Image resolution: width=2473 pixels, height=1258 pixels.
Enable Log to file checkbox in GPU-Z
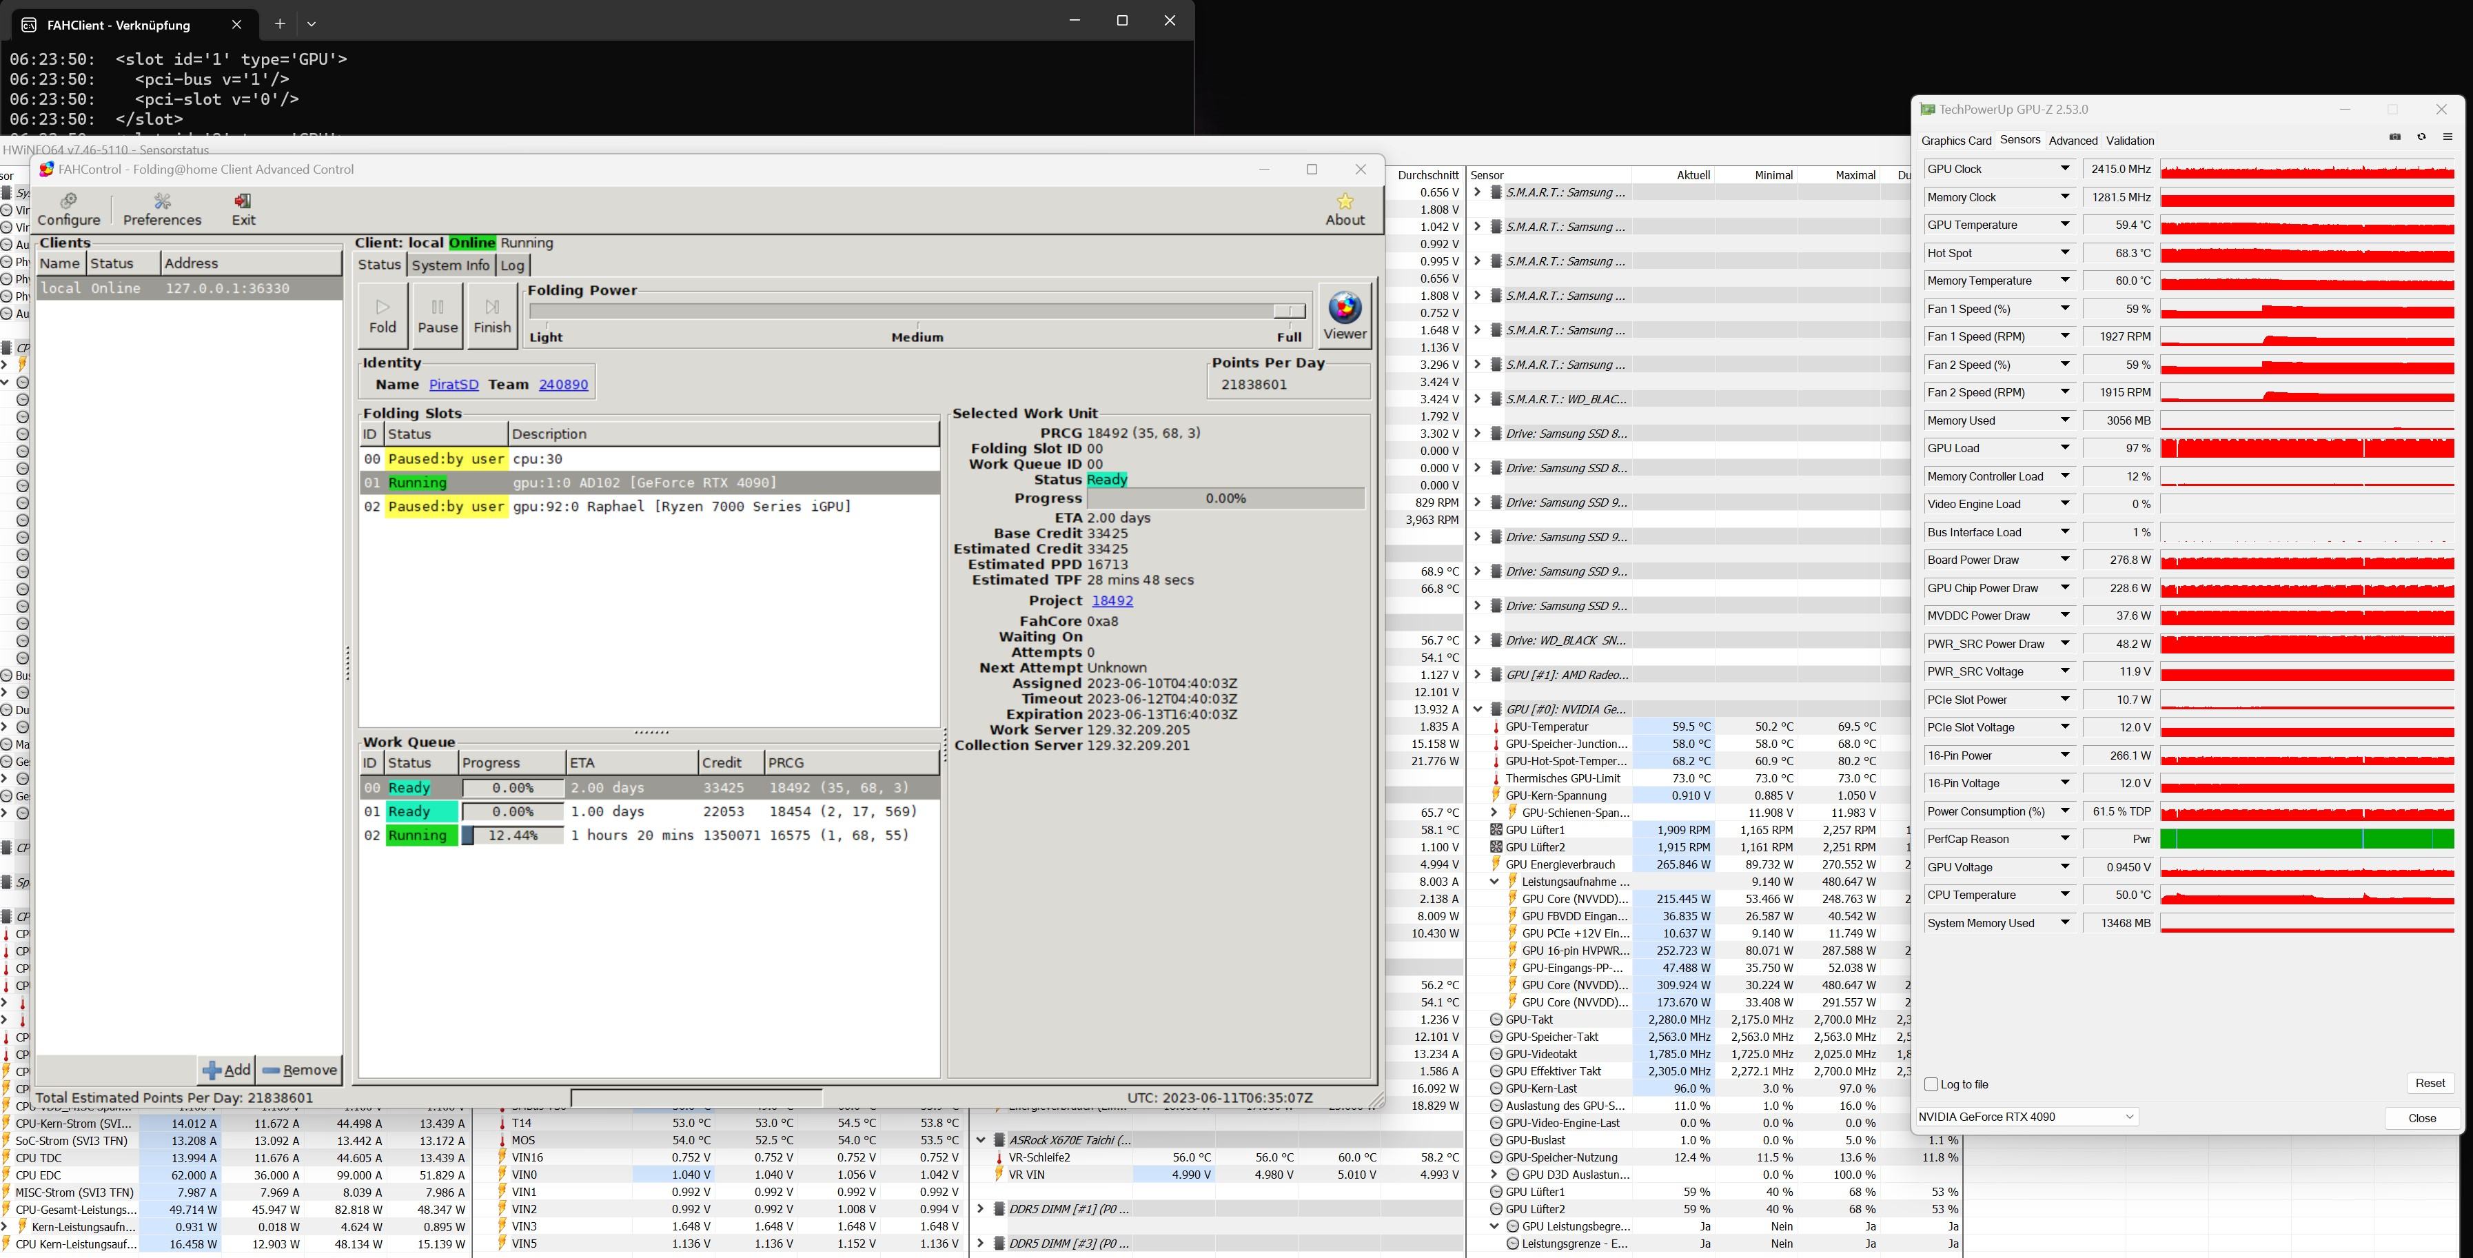[1931, 1084]
